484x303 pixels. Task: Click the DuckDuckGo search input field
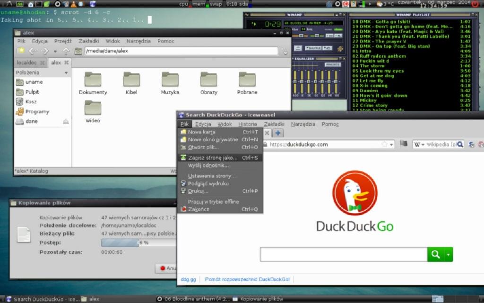click(x=344, y=254)
